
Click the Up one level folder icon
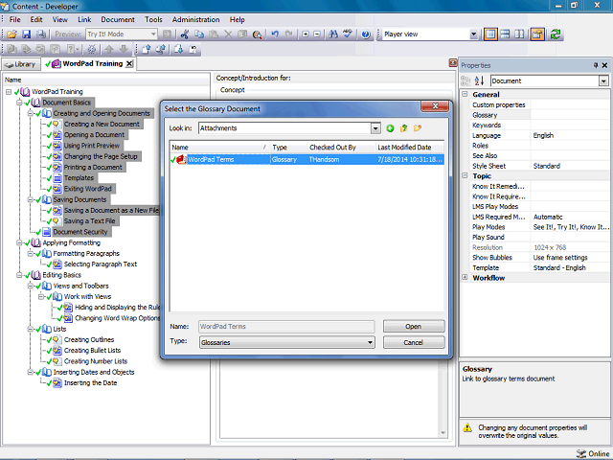(403, 128)
